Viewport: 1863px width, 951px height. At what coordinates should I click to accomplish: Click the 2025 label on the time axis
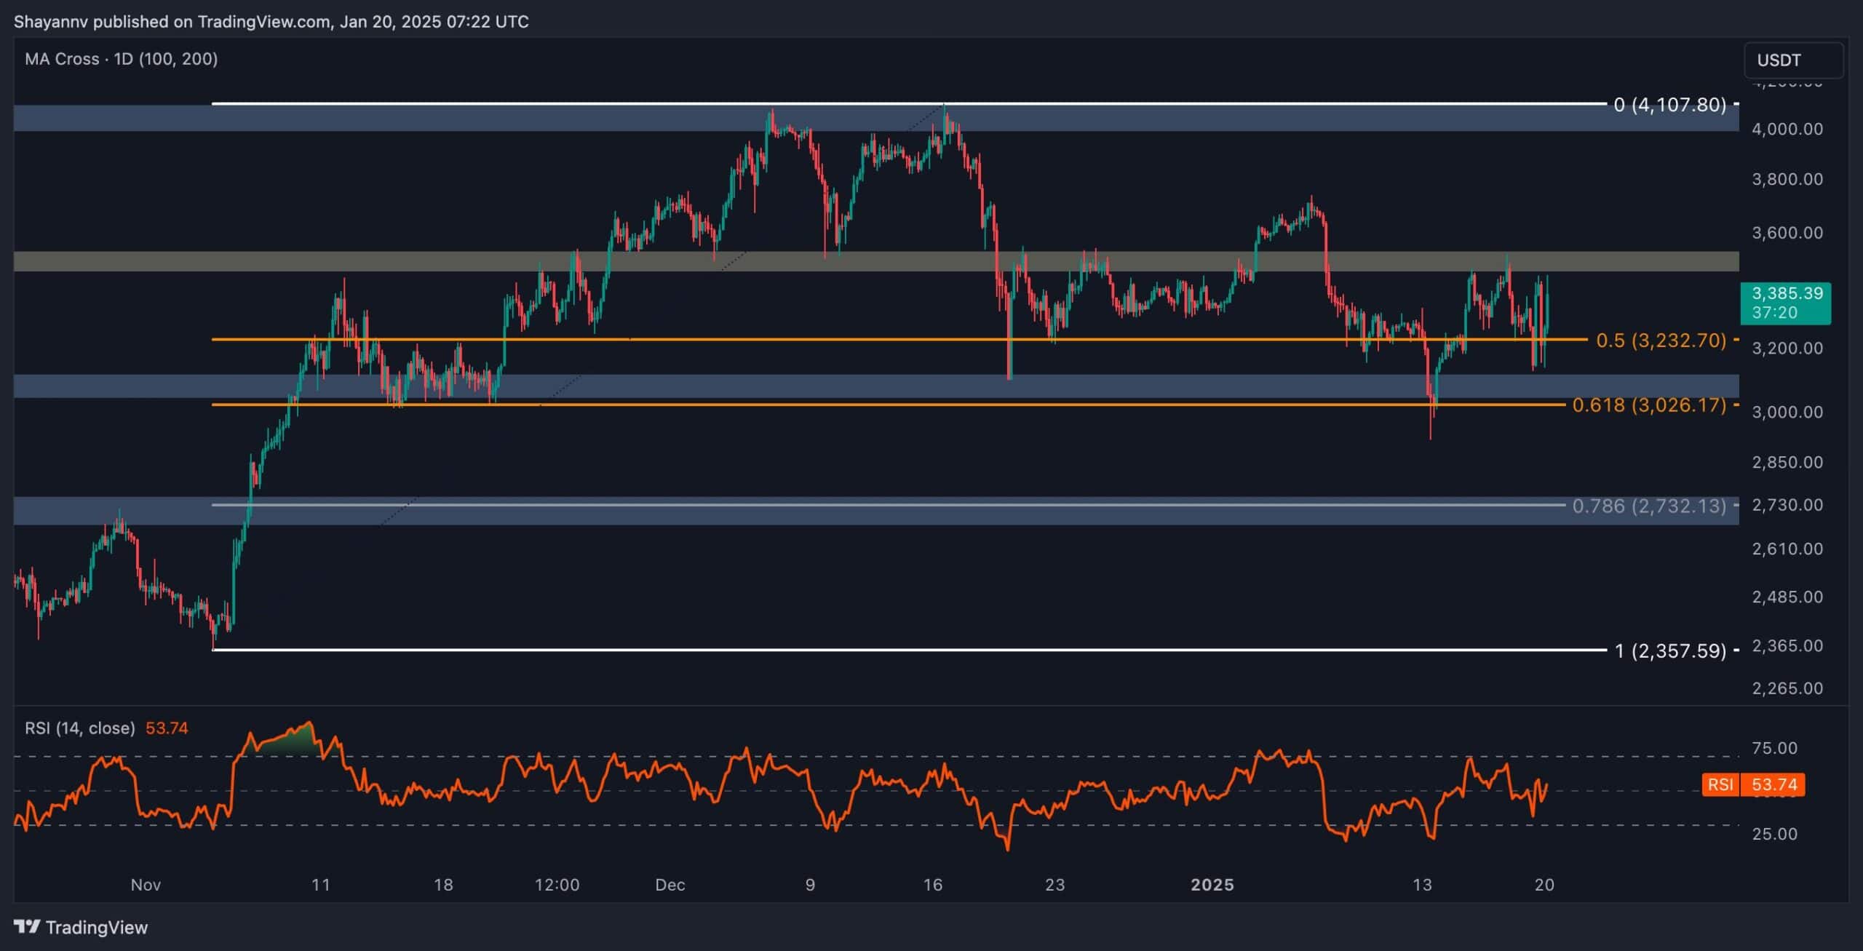click(x=1212, y=885)
